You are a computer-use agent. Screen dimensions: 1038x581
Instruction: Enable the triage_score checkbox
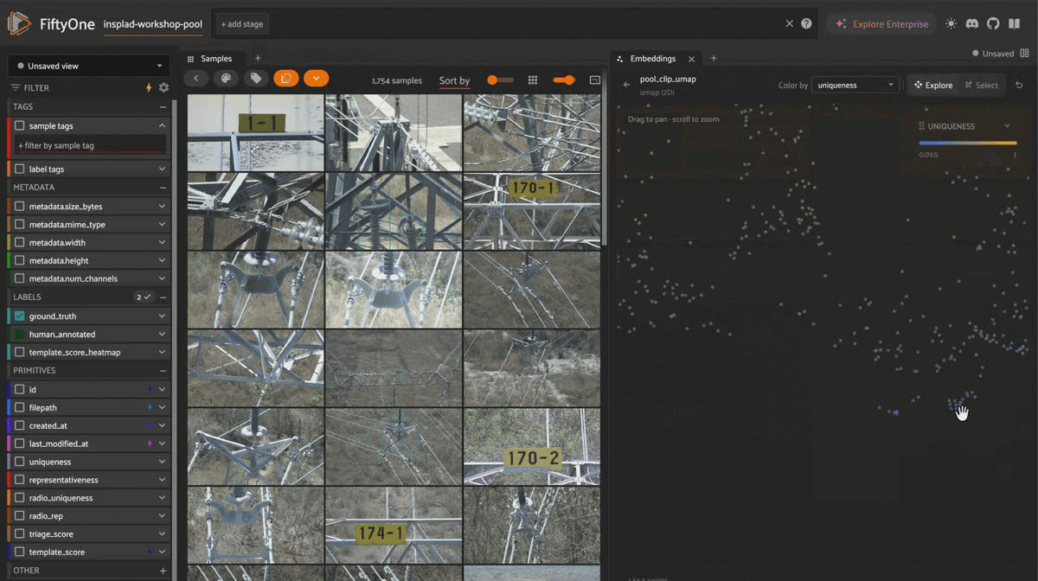tap(20, 534)
